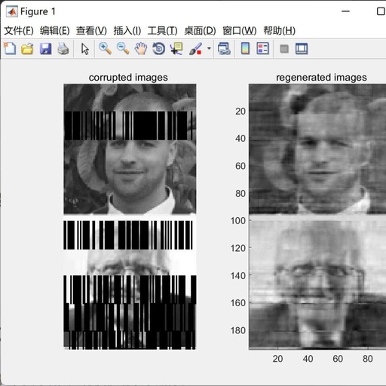Screen dimensions: 386x386
Task: Minimize the Figure 1 window
Action: [x=346, y=11]
